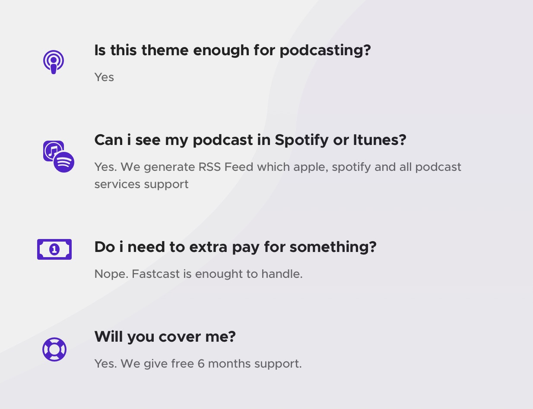This screenshot has width=533, height=409.
Task: Click the purple dollar bill icon
Action: tap(54, 249)
